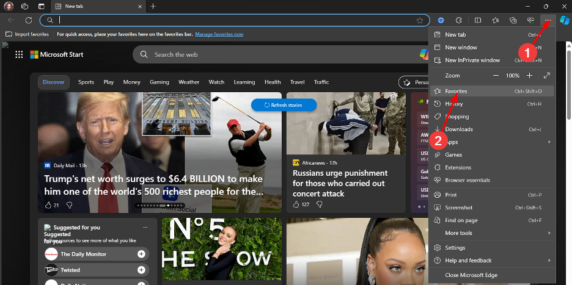Open the Watch tab

[216, 82]
